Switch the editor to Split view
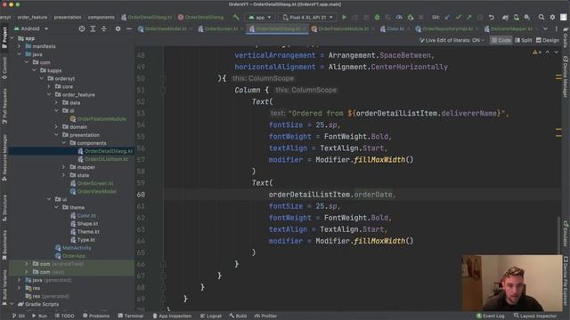The width and height of the screenshot is (570, 320). pos(524,40)
